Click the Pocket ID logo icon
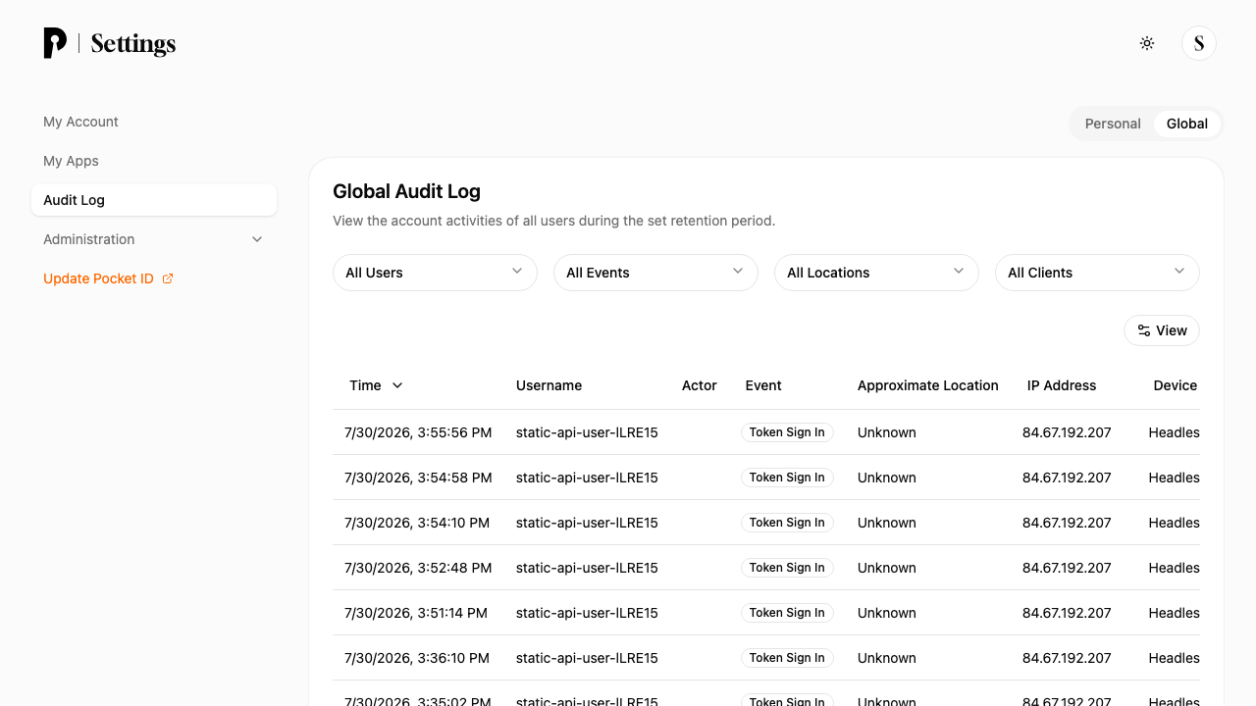The image size is (1256, 706). (x=55, y=43)
